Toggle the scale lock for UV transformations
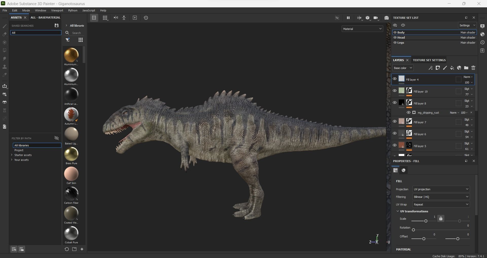This screenshot has height=258, width=487. click(x=441, y=218)
